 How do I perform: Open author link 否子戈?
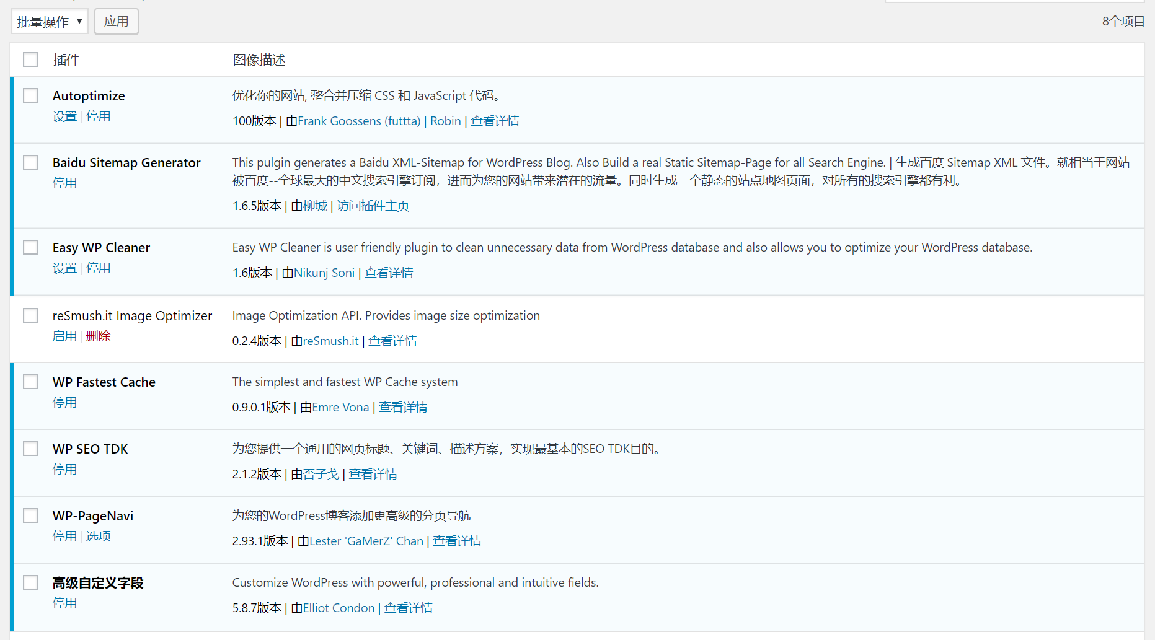[x=321, y=475]
